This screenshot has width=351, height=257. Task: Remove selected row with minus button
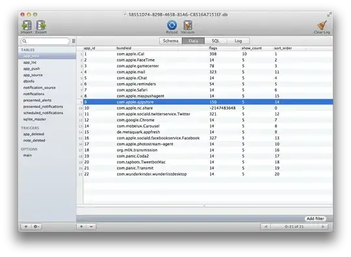tap(91, 226)
